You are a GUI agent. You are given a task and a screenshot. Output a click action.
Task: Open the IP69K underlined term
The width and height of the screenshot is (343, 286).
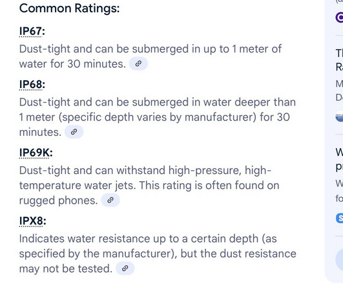click(x=34, y=153)
